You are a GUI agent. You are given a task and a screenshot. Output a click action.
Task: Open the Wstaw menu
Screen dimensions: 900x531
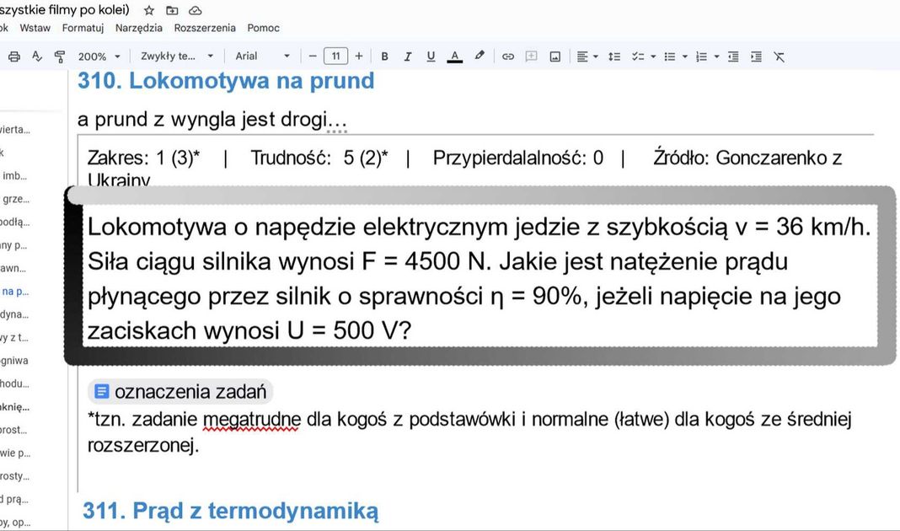pos(35,28)
